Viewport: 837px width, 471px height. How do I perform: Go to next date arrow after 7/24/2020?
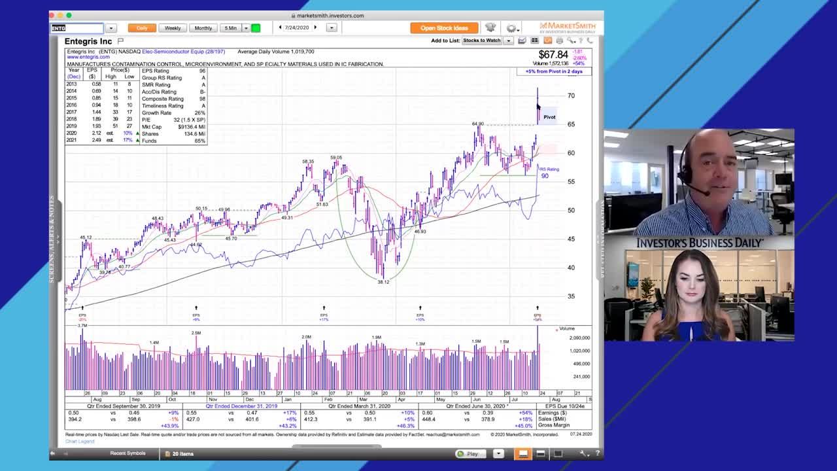(315, 27)
